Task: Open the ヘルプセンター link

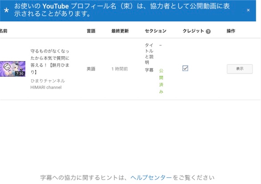Action: 151,178
